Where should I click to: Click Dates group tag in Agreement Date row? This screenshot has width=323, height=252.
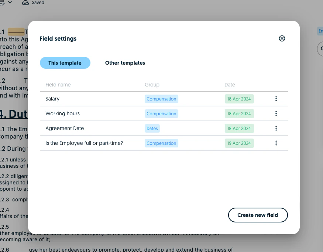point(152,128)
